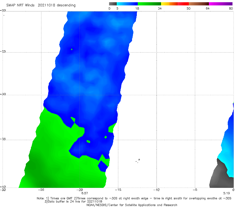Click the word "descending" in the title
This screenshot has width=236, height=207.
[66, 5]
